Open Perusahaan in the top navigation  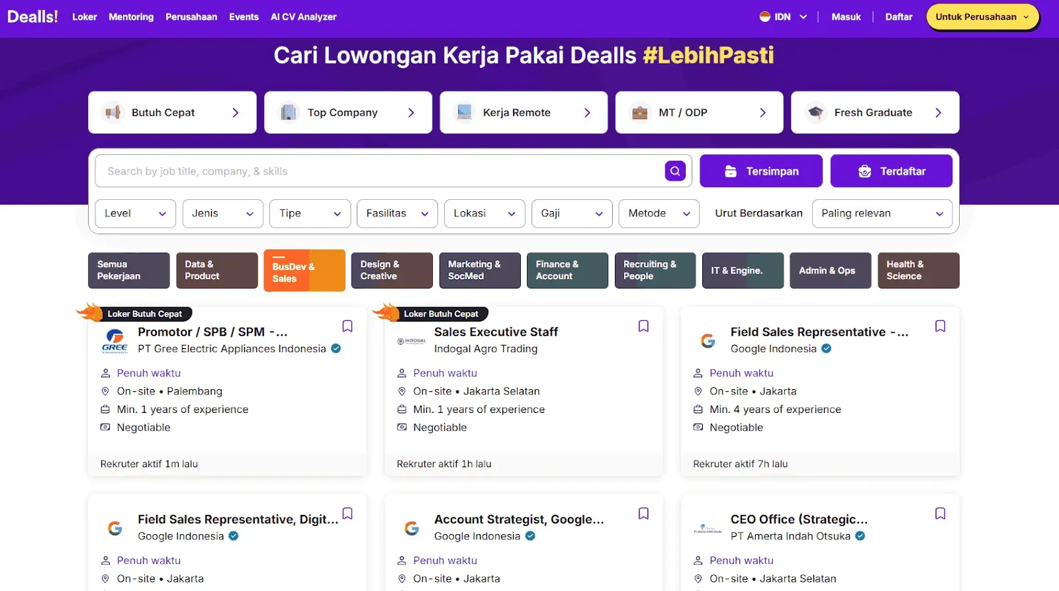(191, 17)
